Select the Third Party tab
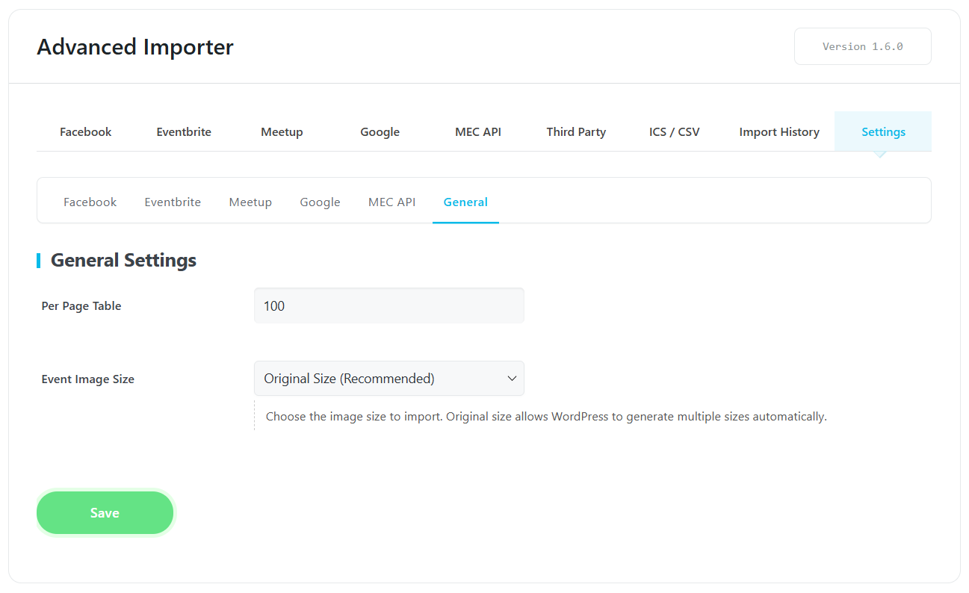The height and width of the screenshot is (593, 969). 576,131
